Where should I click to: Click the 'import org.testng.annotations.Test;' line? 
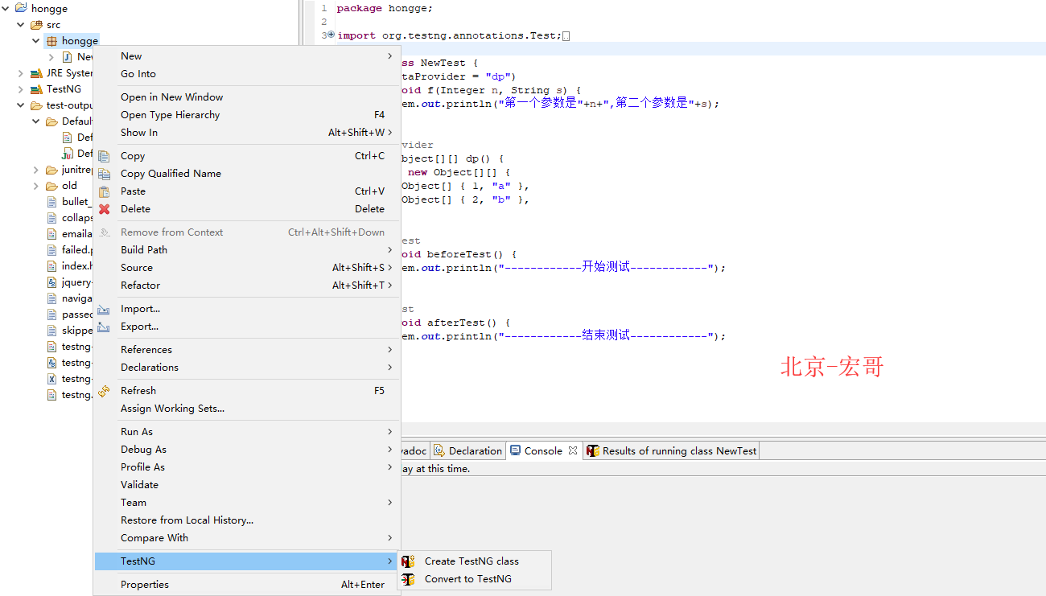tap(449, 35)
